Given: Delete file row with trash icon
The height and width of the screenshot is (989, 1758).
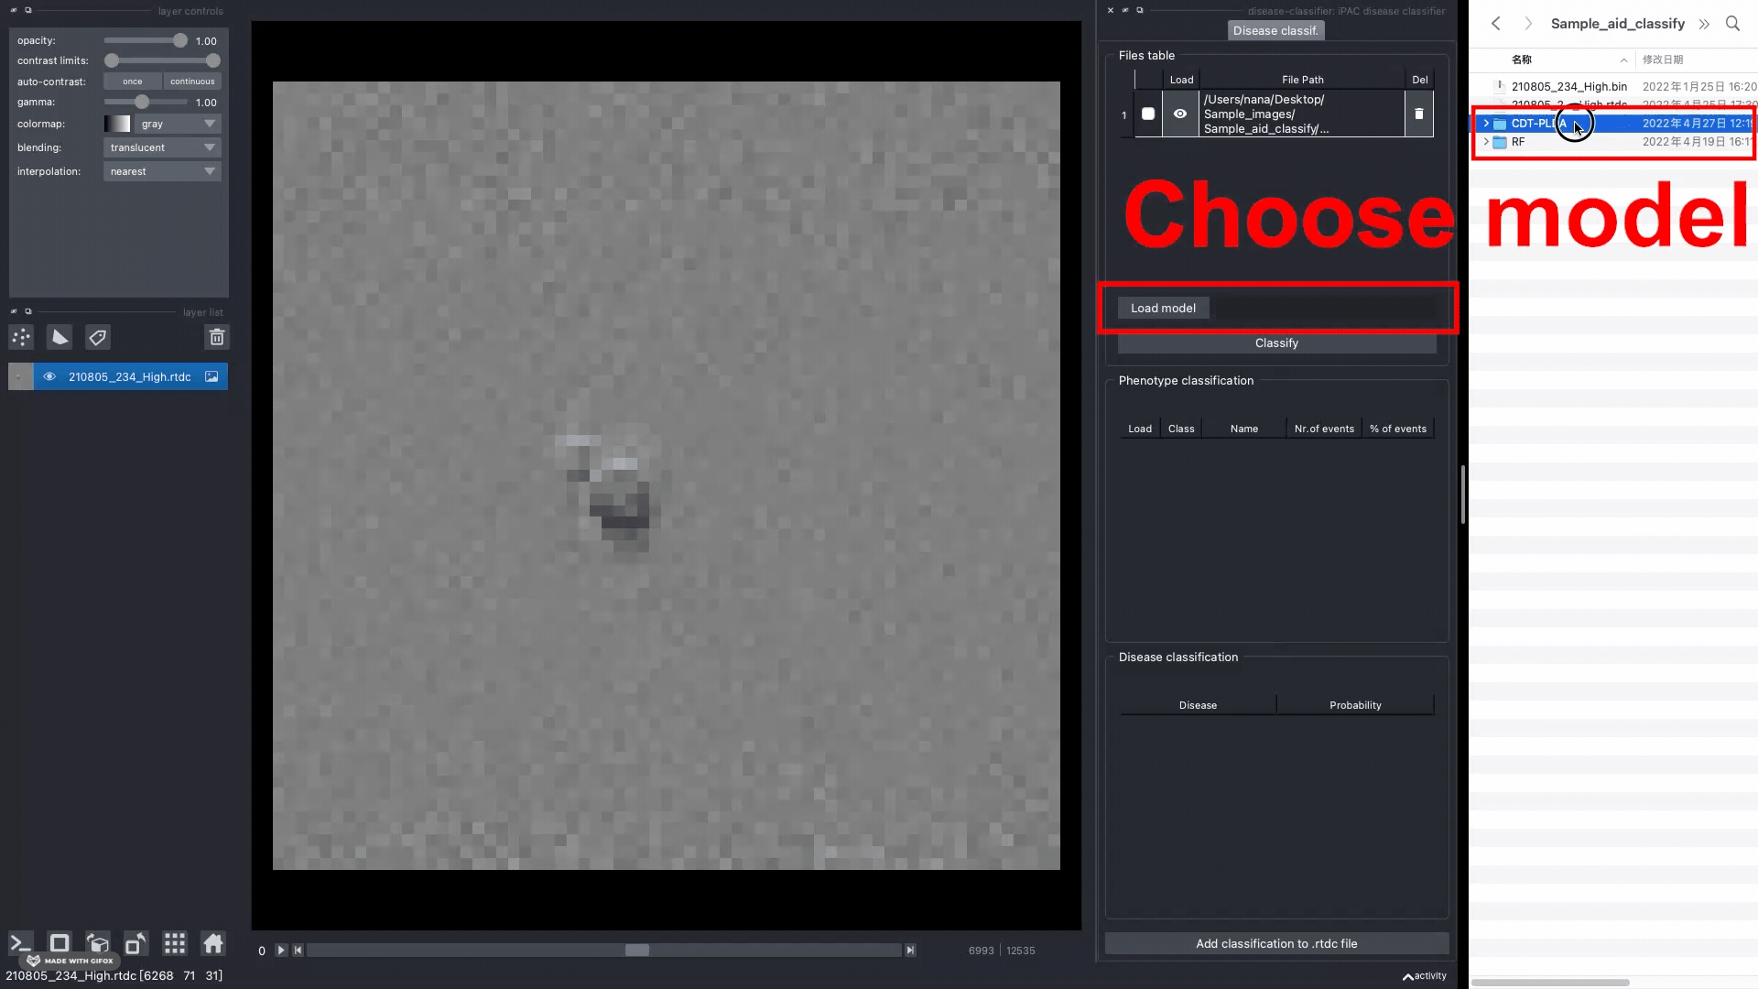Looking at the screenshot, I should (x=1418, y=114).
